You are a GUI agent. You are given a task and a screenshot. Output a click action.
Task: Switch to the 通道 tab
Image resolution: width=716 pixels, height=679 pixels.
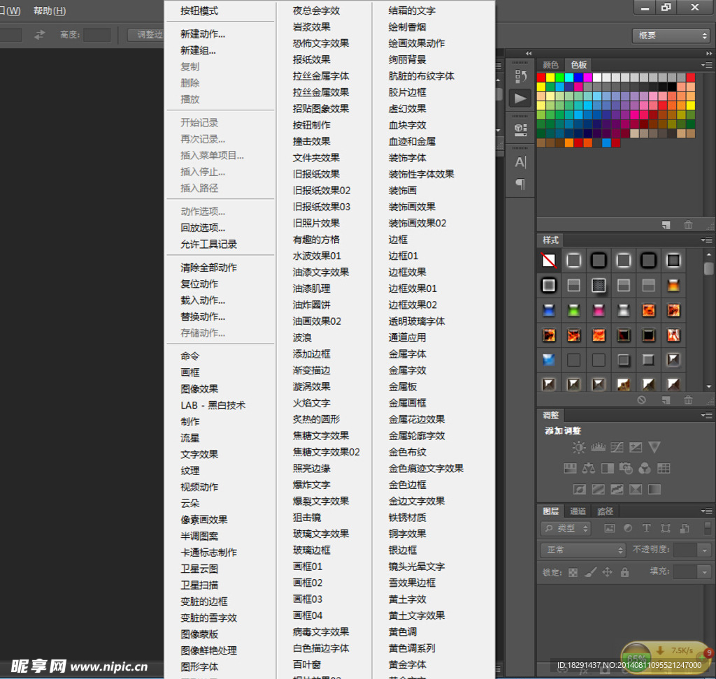[x=578, y=511]
